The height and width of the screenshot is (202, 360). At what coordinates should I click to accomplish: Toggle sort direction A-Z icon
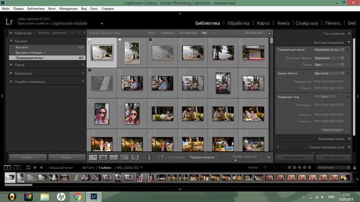(x=162, y=157)
